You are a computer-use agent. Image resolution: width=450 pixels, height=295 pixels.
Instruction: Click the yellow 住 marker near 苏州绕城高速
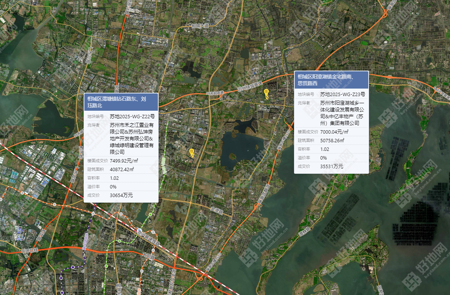coord(266,93)
